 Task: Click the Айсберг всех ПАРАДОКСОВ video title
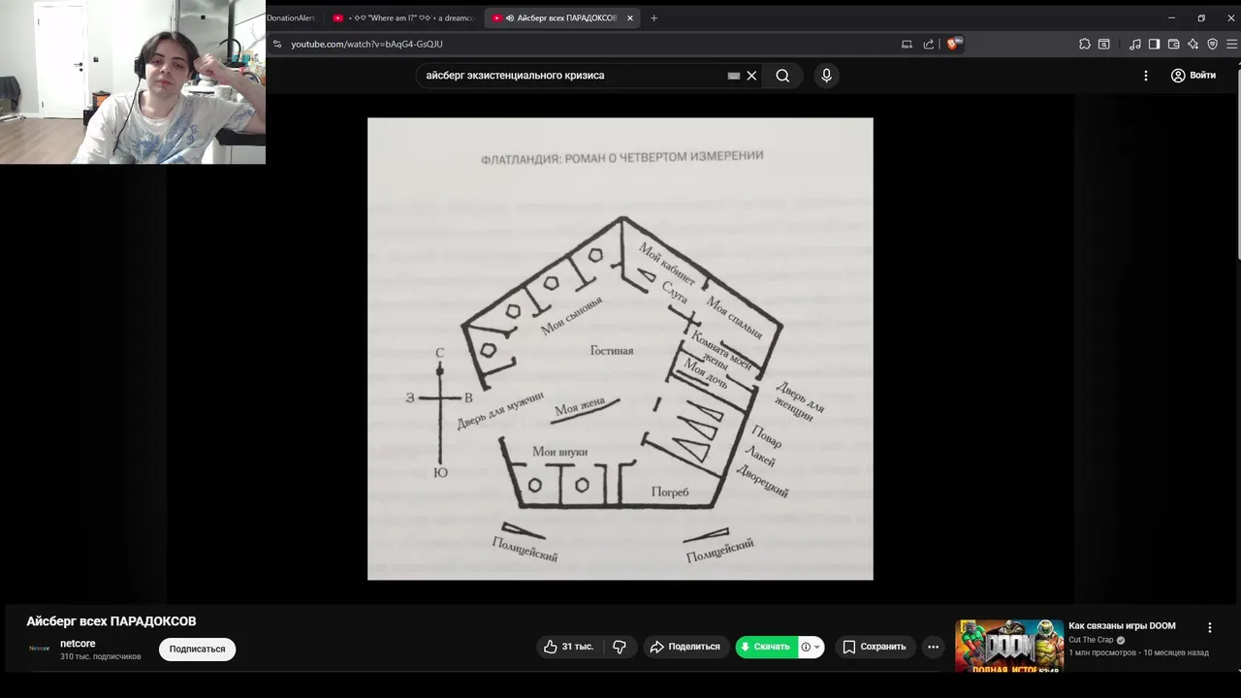[111, 621]
